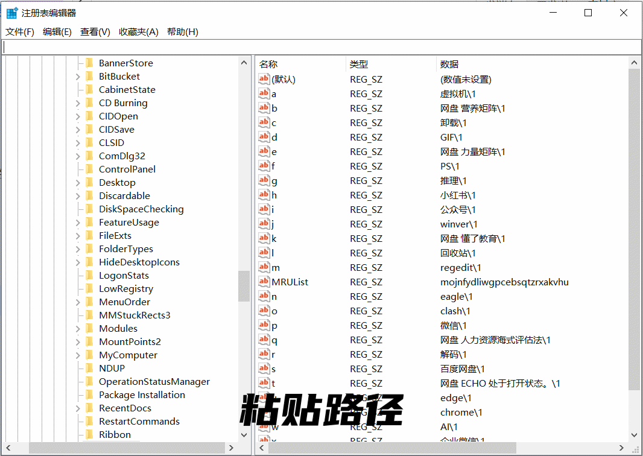
Task: Click the string value icon for MRUList
Action: click(264, 282)
